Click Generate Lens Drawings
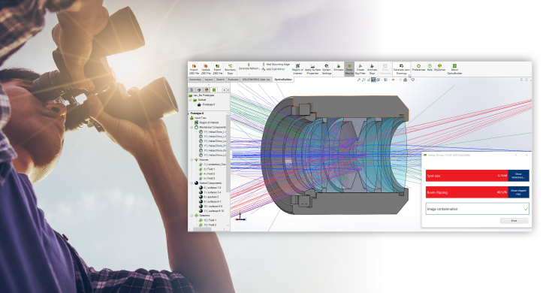The width and height of the screenshot is (549, 293). (401, 69)
